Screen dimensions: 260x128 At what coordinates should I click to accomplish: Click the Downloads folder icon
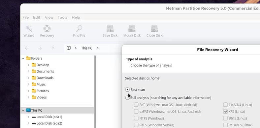click(34, 78)
